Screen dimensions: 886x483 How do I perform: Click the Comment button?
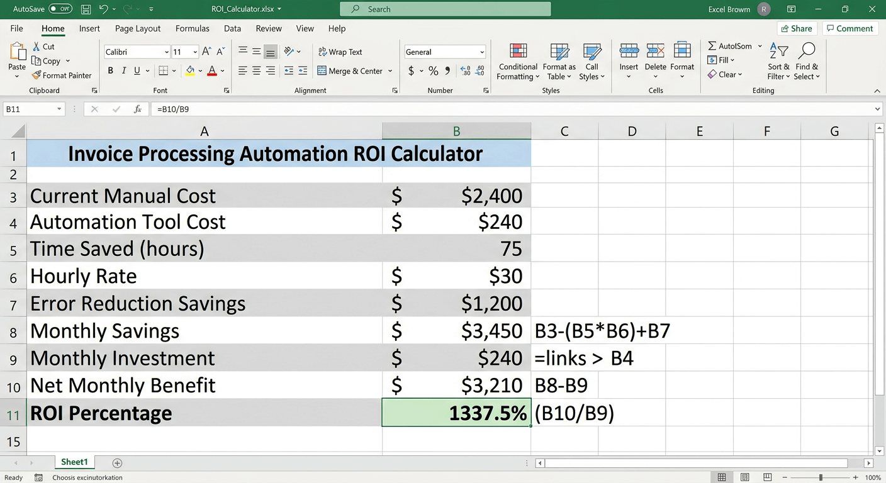(x=850, y=28)
